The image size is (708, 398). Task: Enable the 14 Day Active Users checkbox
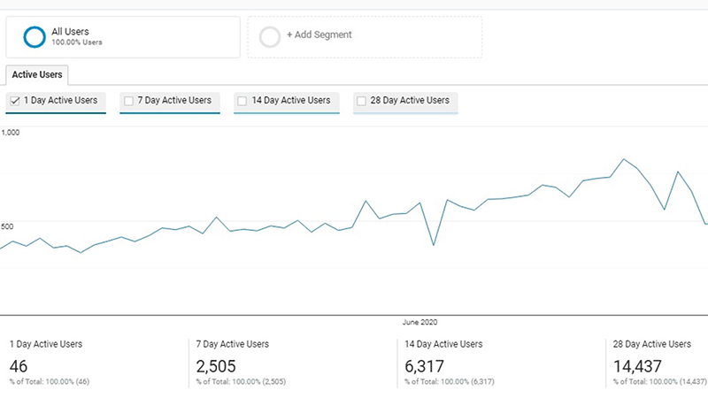(242, 101)
